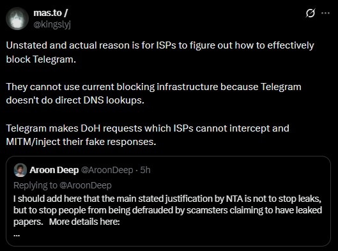
Task: Click the paragraph about DoH requests
Action: 148,135
